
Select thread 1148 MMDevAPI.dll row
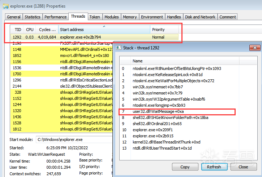[x=61, y=49]
